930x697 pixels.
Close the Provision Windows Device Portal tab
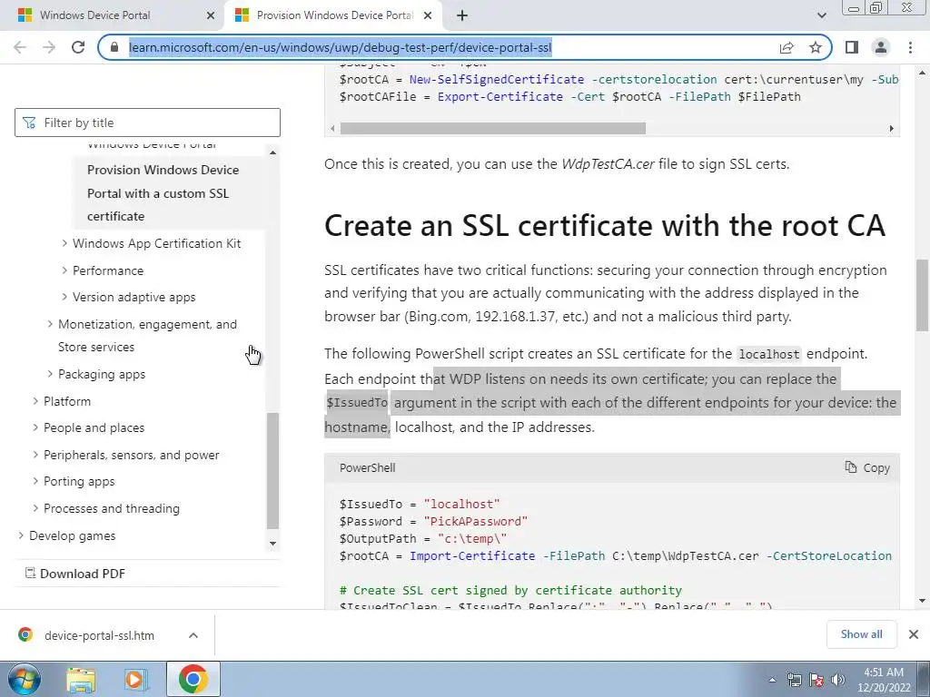pos(428,15)
